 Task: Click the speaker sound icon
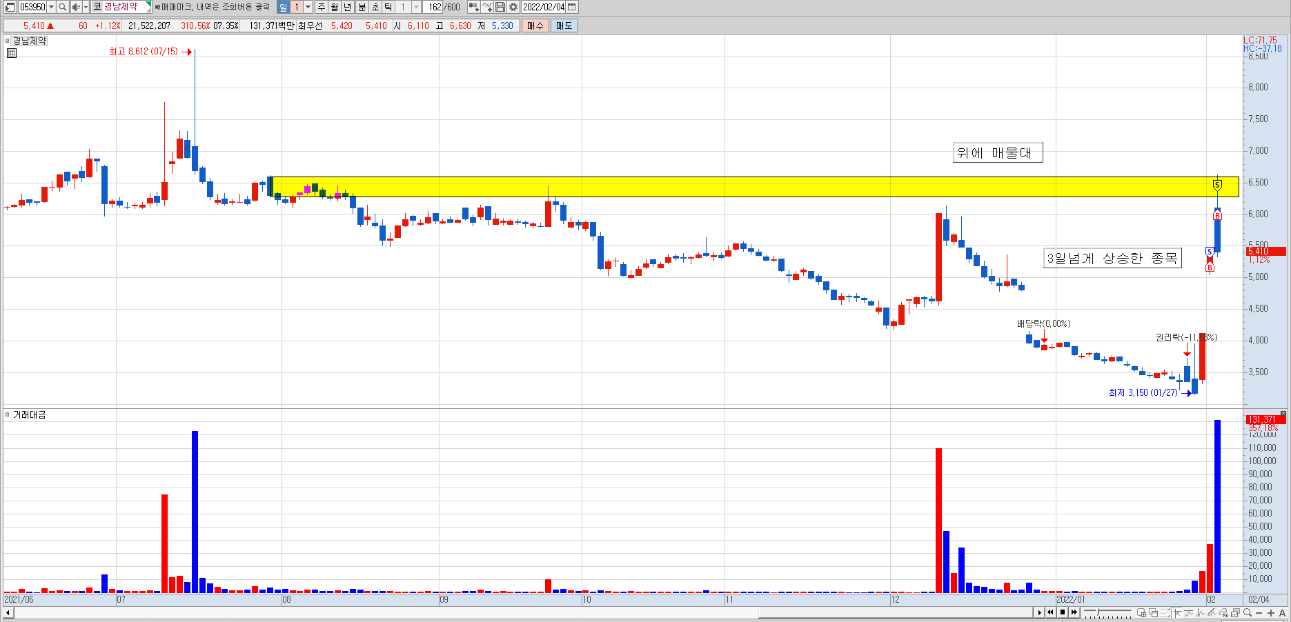click(x=76, y=7)
